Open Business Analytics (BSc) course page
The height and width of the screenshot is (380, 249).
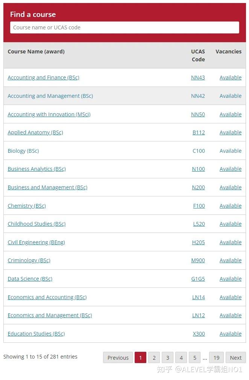(36, 169)
